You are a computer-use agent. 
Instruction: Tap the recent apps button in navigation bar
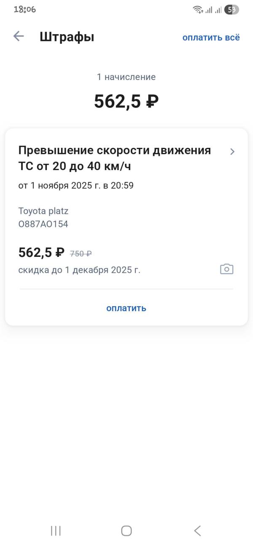[55, 531]
